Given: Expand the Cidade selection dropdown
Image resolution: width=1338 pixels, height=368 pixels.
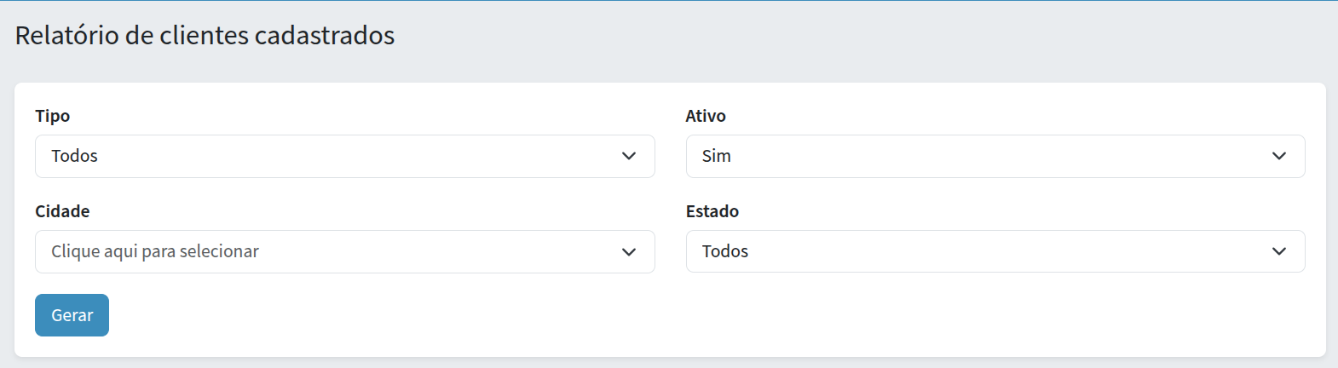Looking at the screenshot, I should (344, 251).
